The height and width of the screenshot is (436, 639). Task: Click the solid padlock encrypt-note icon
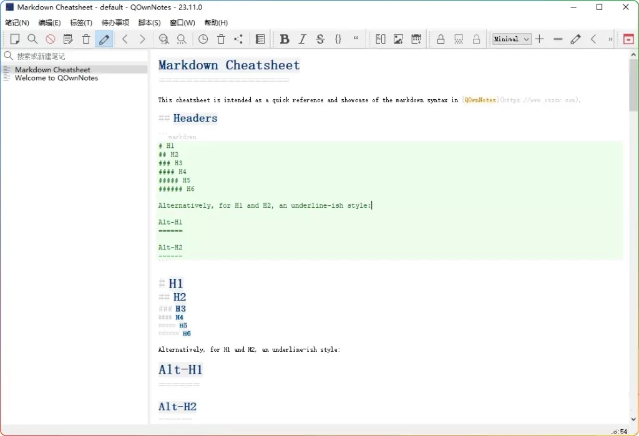pos(441,39)
